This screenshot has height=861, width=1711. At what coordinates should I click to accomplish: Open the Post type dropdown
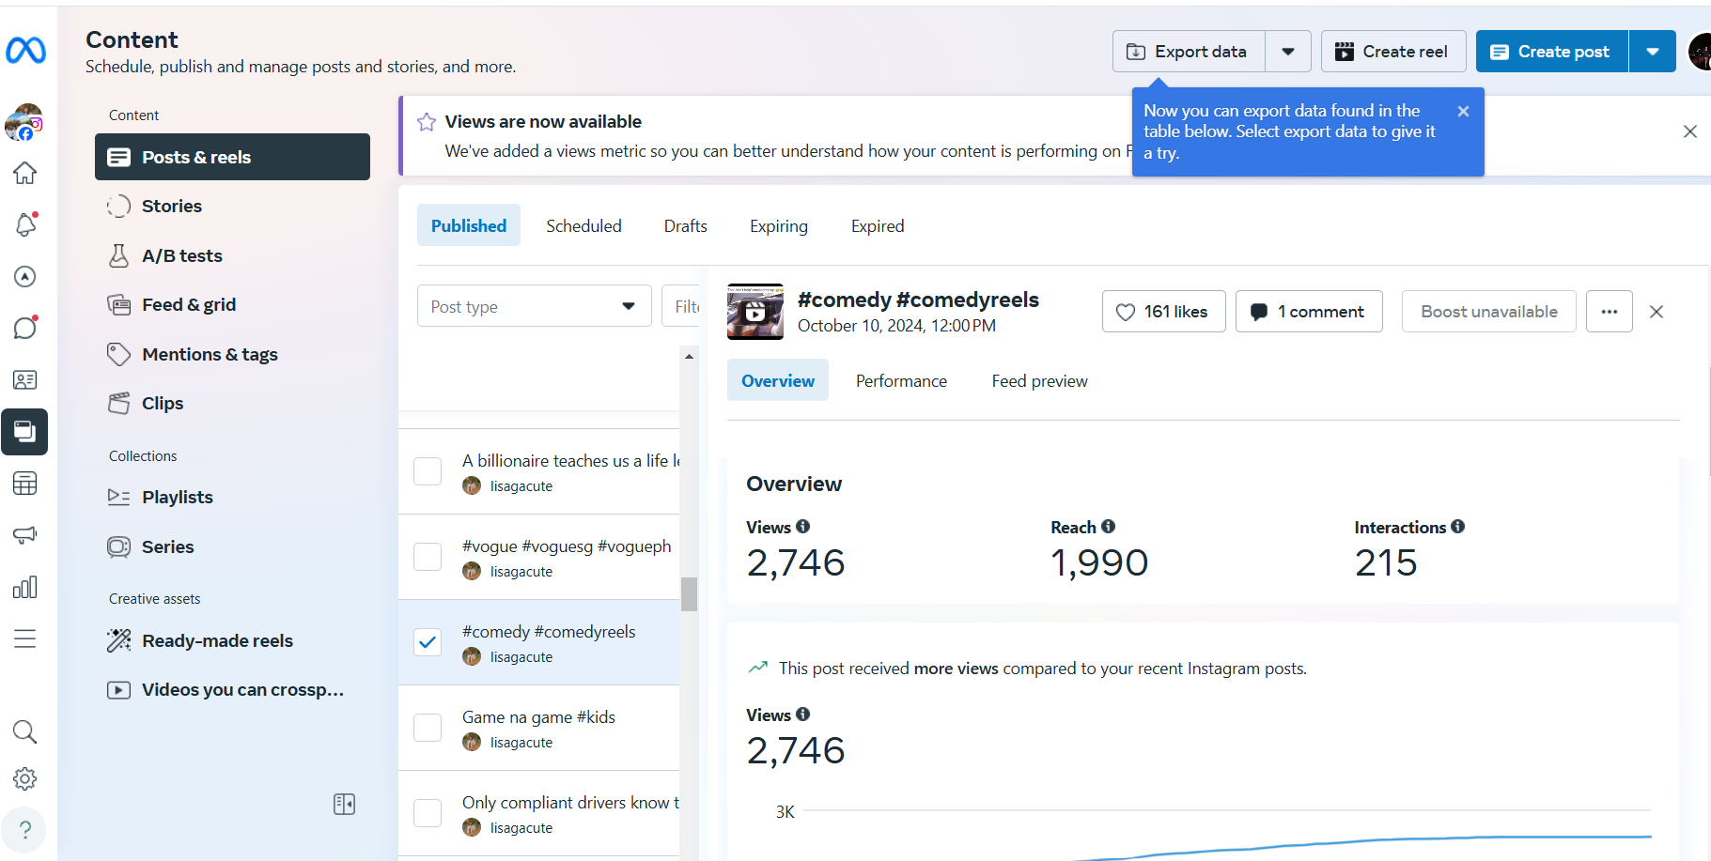click(x=535, y=306)
